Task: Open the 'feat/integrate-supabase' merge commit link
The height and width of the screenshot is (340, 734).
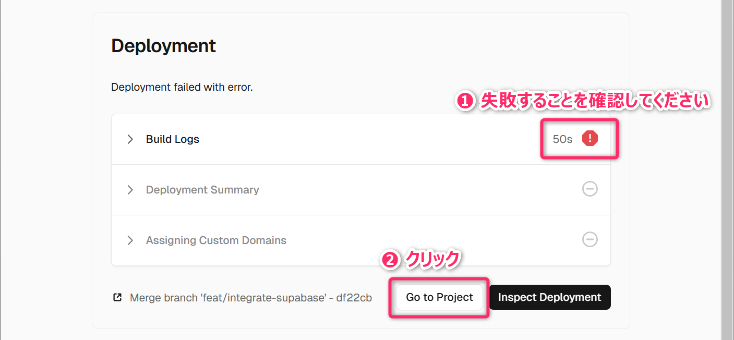Action: 251,298
